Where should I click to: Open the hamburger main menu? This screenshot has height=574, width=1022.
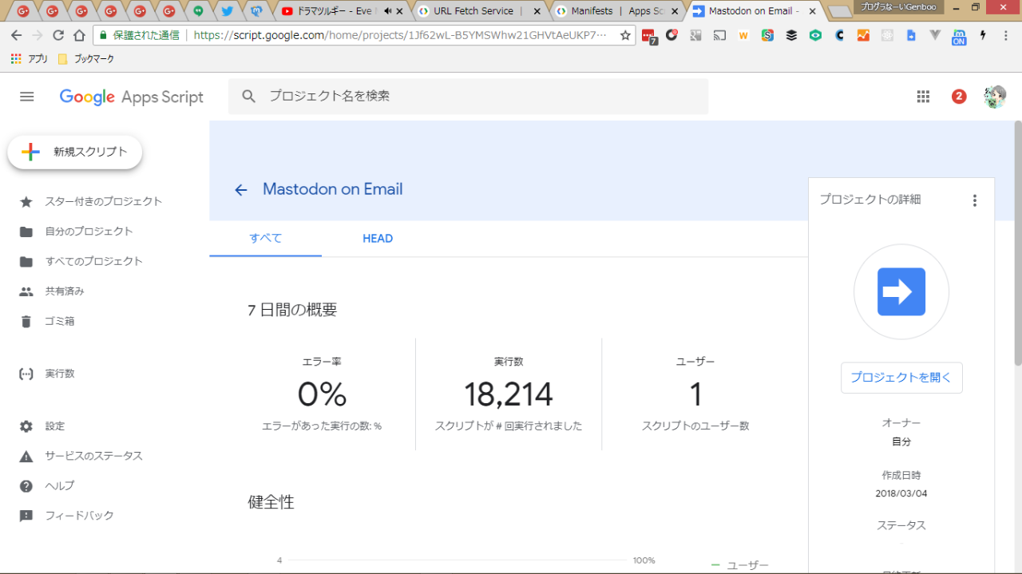coord(26,97)
